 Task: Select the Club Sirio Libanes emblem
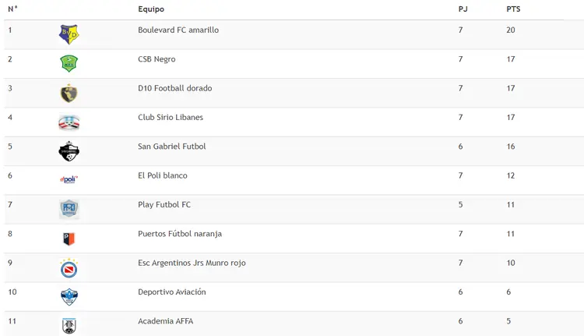coord(69,122)
